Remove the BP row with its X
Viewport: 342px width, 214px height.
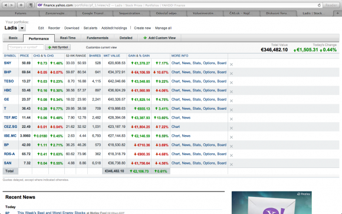tap(231, 146)
